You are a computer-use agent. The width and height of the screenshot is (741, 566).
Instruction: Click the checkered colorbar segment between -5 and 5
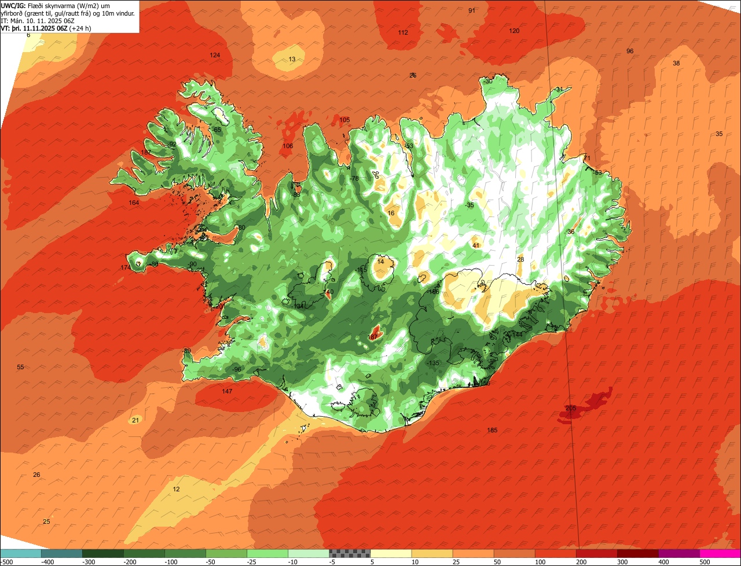(350, 553)
